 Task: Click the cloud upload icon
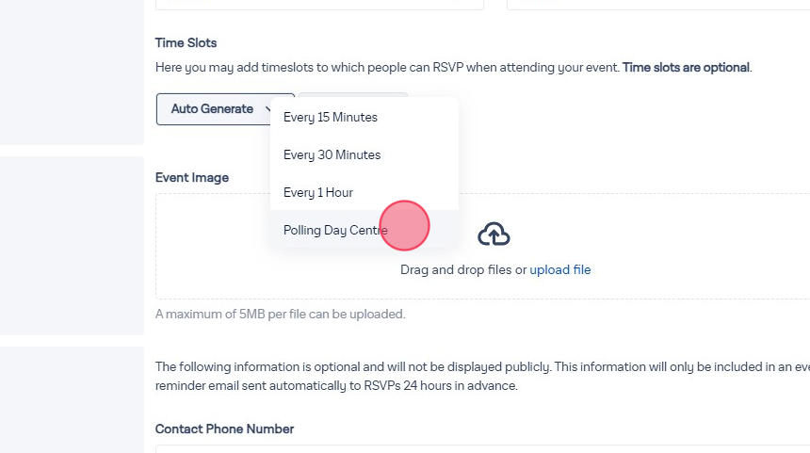[x=494, y=235]
